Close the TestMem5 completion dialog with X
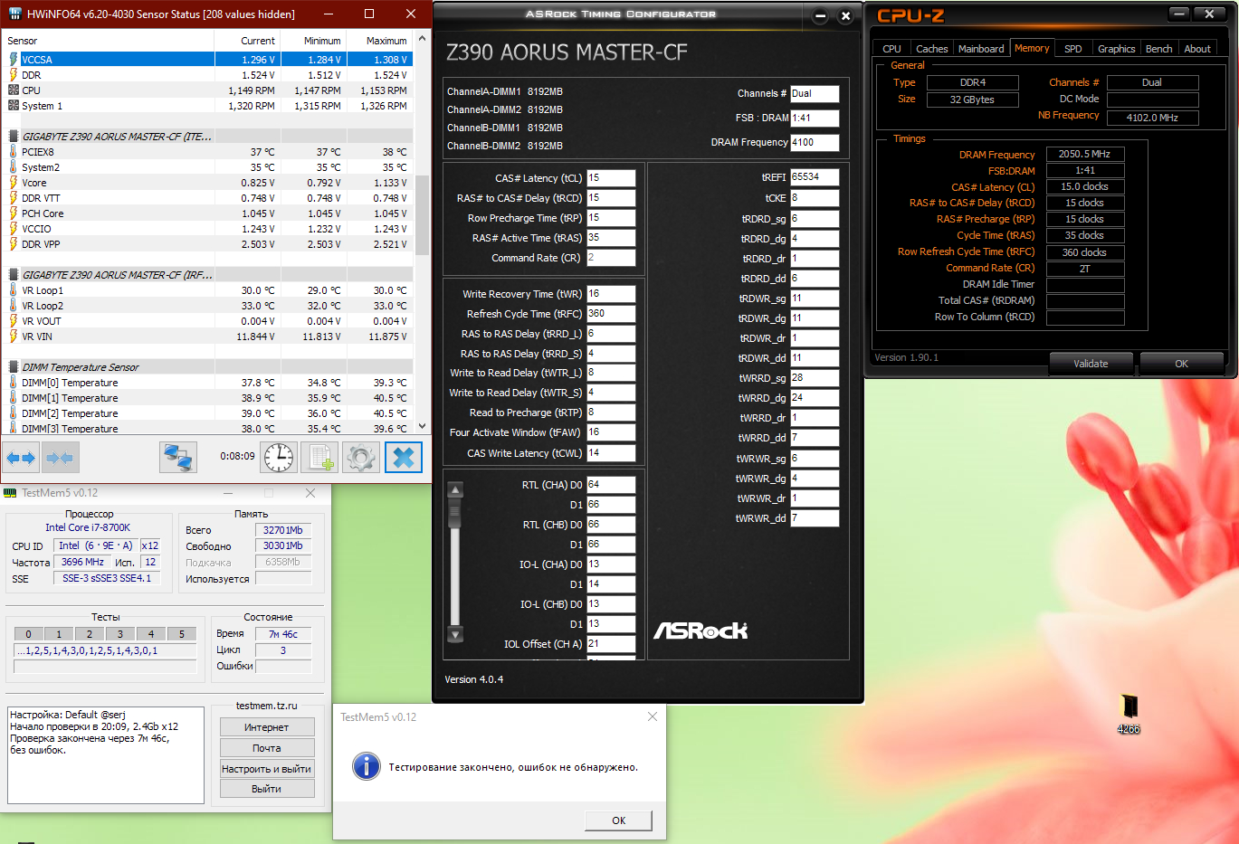The width and height of the screenshot is (1239, 844). click(x=652, y=716)
